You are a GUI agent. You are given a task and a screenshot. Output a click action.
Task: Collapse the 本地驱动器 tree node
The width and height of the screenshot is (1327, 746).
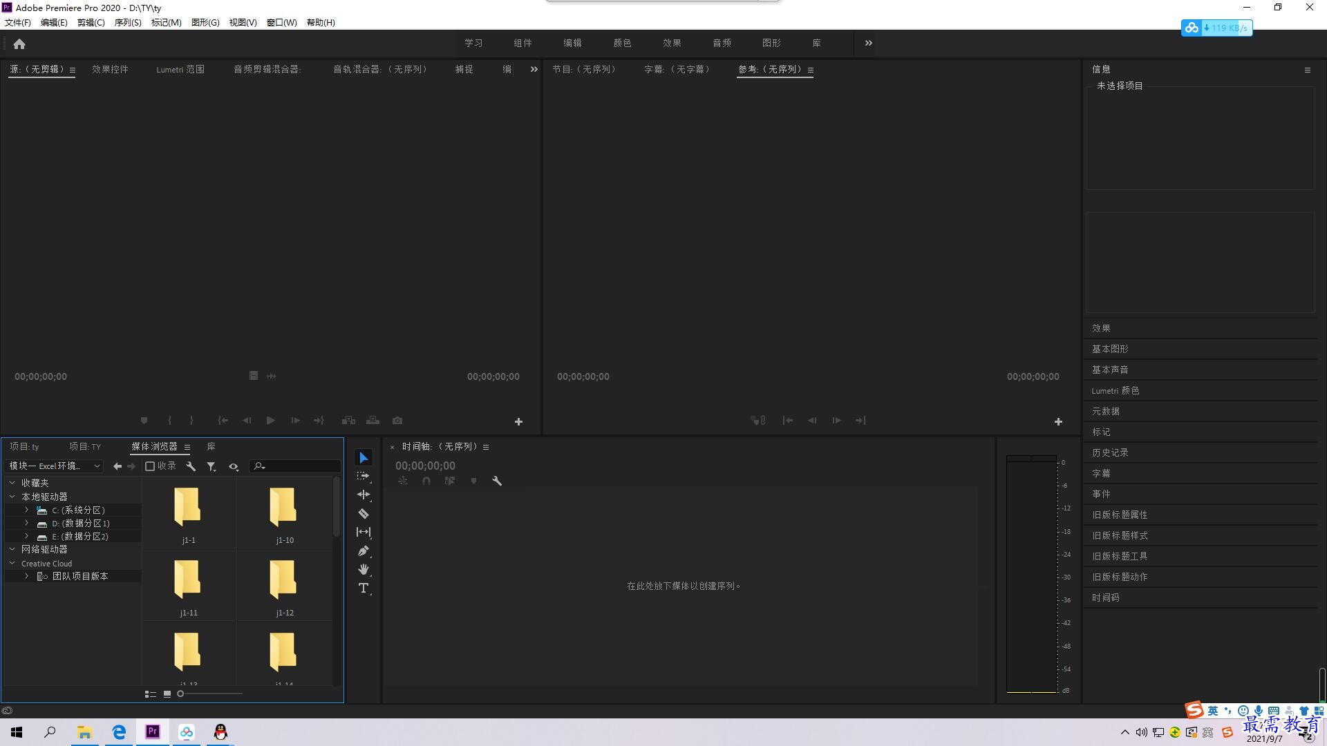coord(12,496)
